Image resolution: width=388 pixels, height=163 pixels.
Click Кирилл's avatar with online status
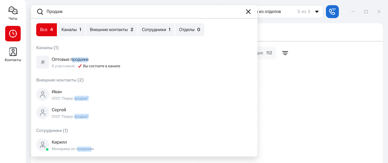click(x=43, y=145)
